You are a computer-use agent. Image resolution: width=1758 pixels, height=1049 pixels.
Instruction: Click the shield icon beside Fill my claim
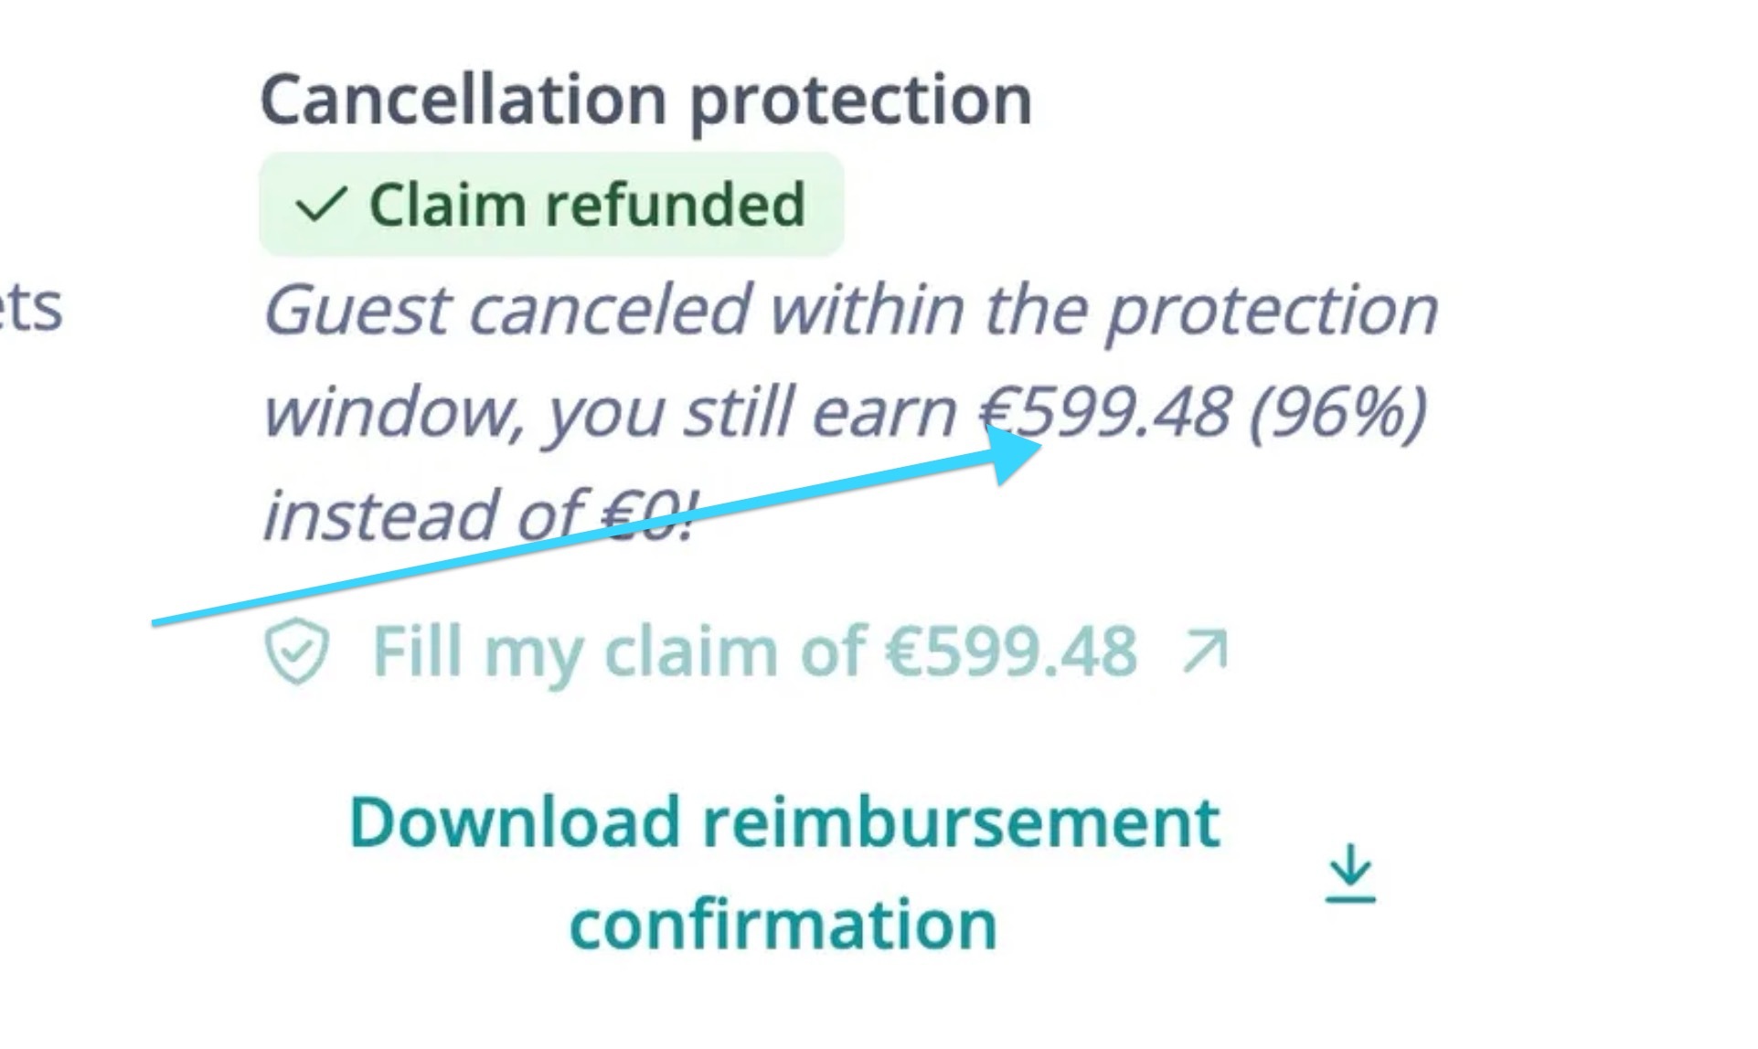click(296, 652)
